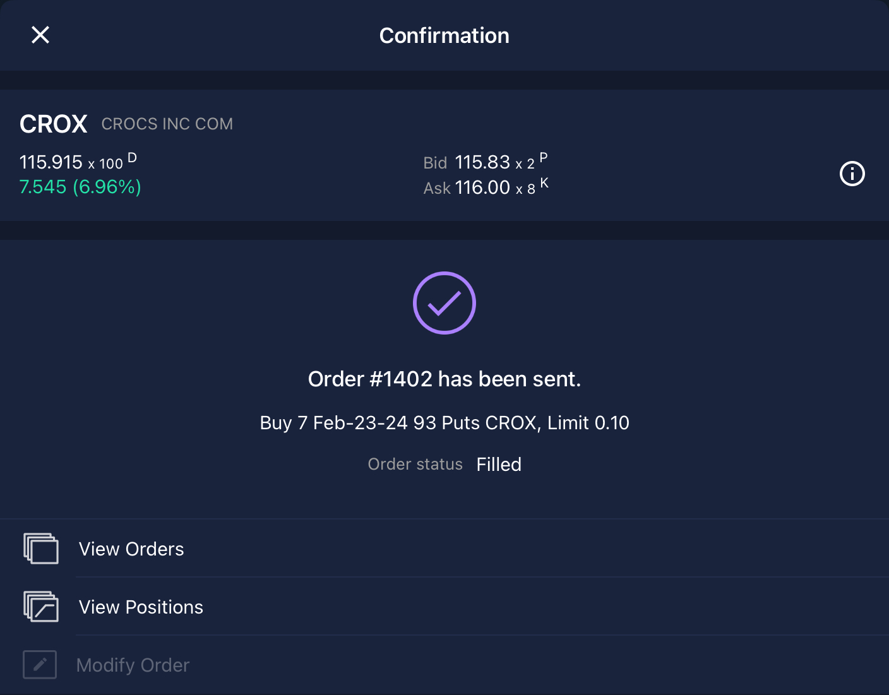This screenshot has height=695, width=889.
Task: Tap the stacked windows View Orders icon
Action: click(x=41, y=548)
